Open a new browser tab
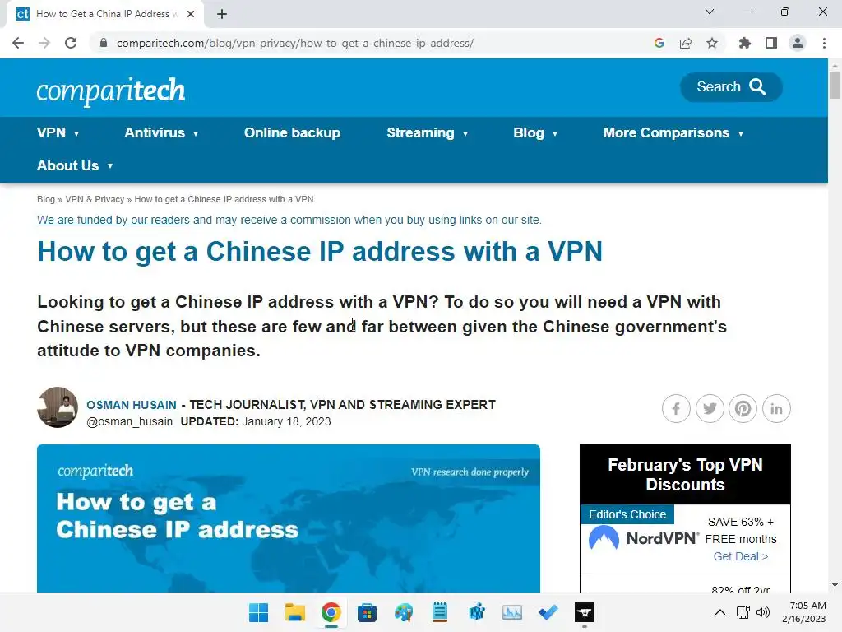 222,14
